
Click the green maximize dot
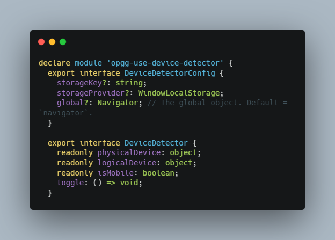point(63,42)
